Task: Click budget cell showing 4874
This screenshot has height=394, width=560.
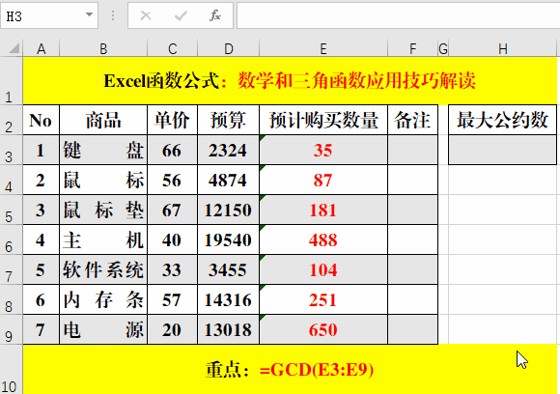Action: coord(228,180)
